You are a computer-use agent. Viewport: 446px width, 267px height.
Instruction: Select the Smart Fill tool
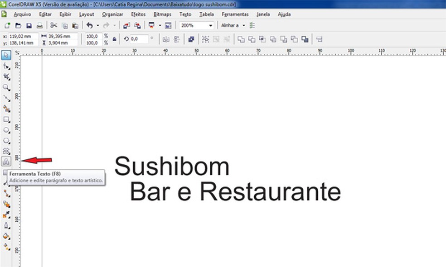pyautogui.click(x=6, y=109)
